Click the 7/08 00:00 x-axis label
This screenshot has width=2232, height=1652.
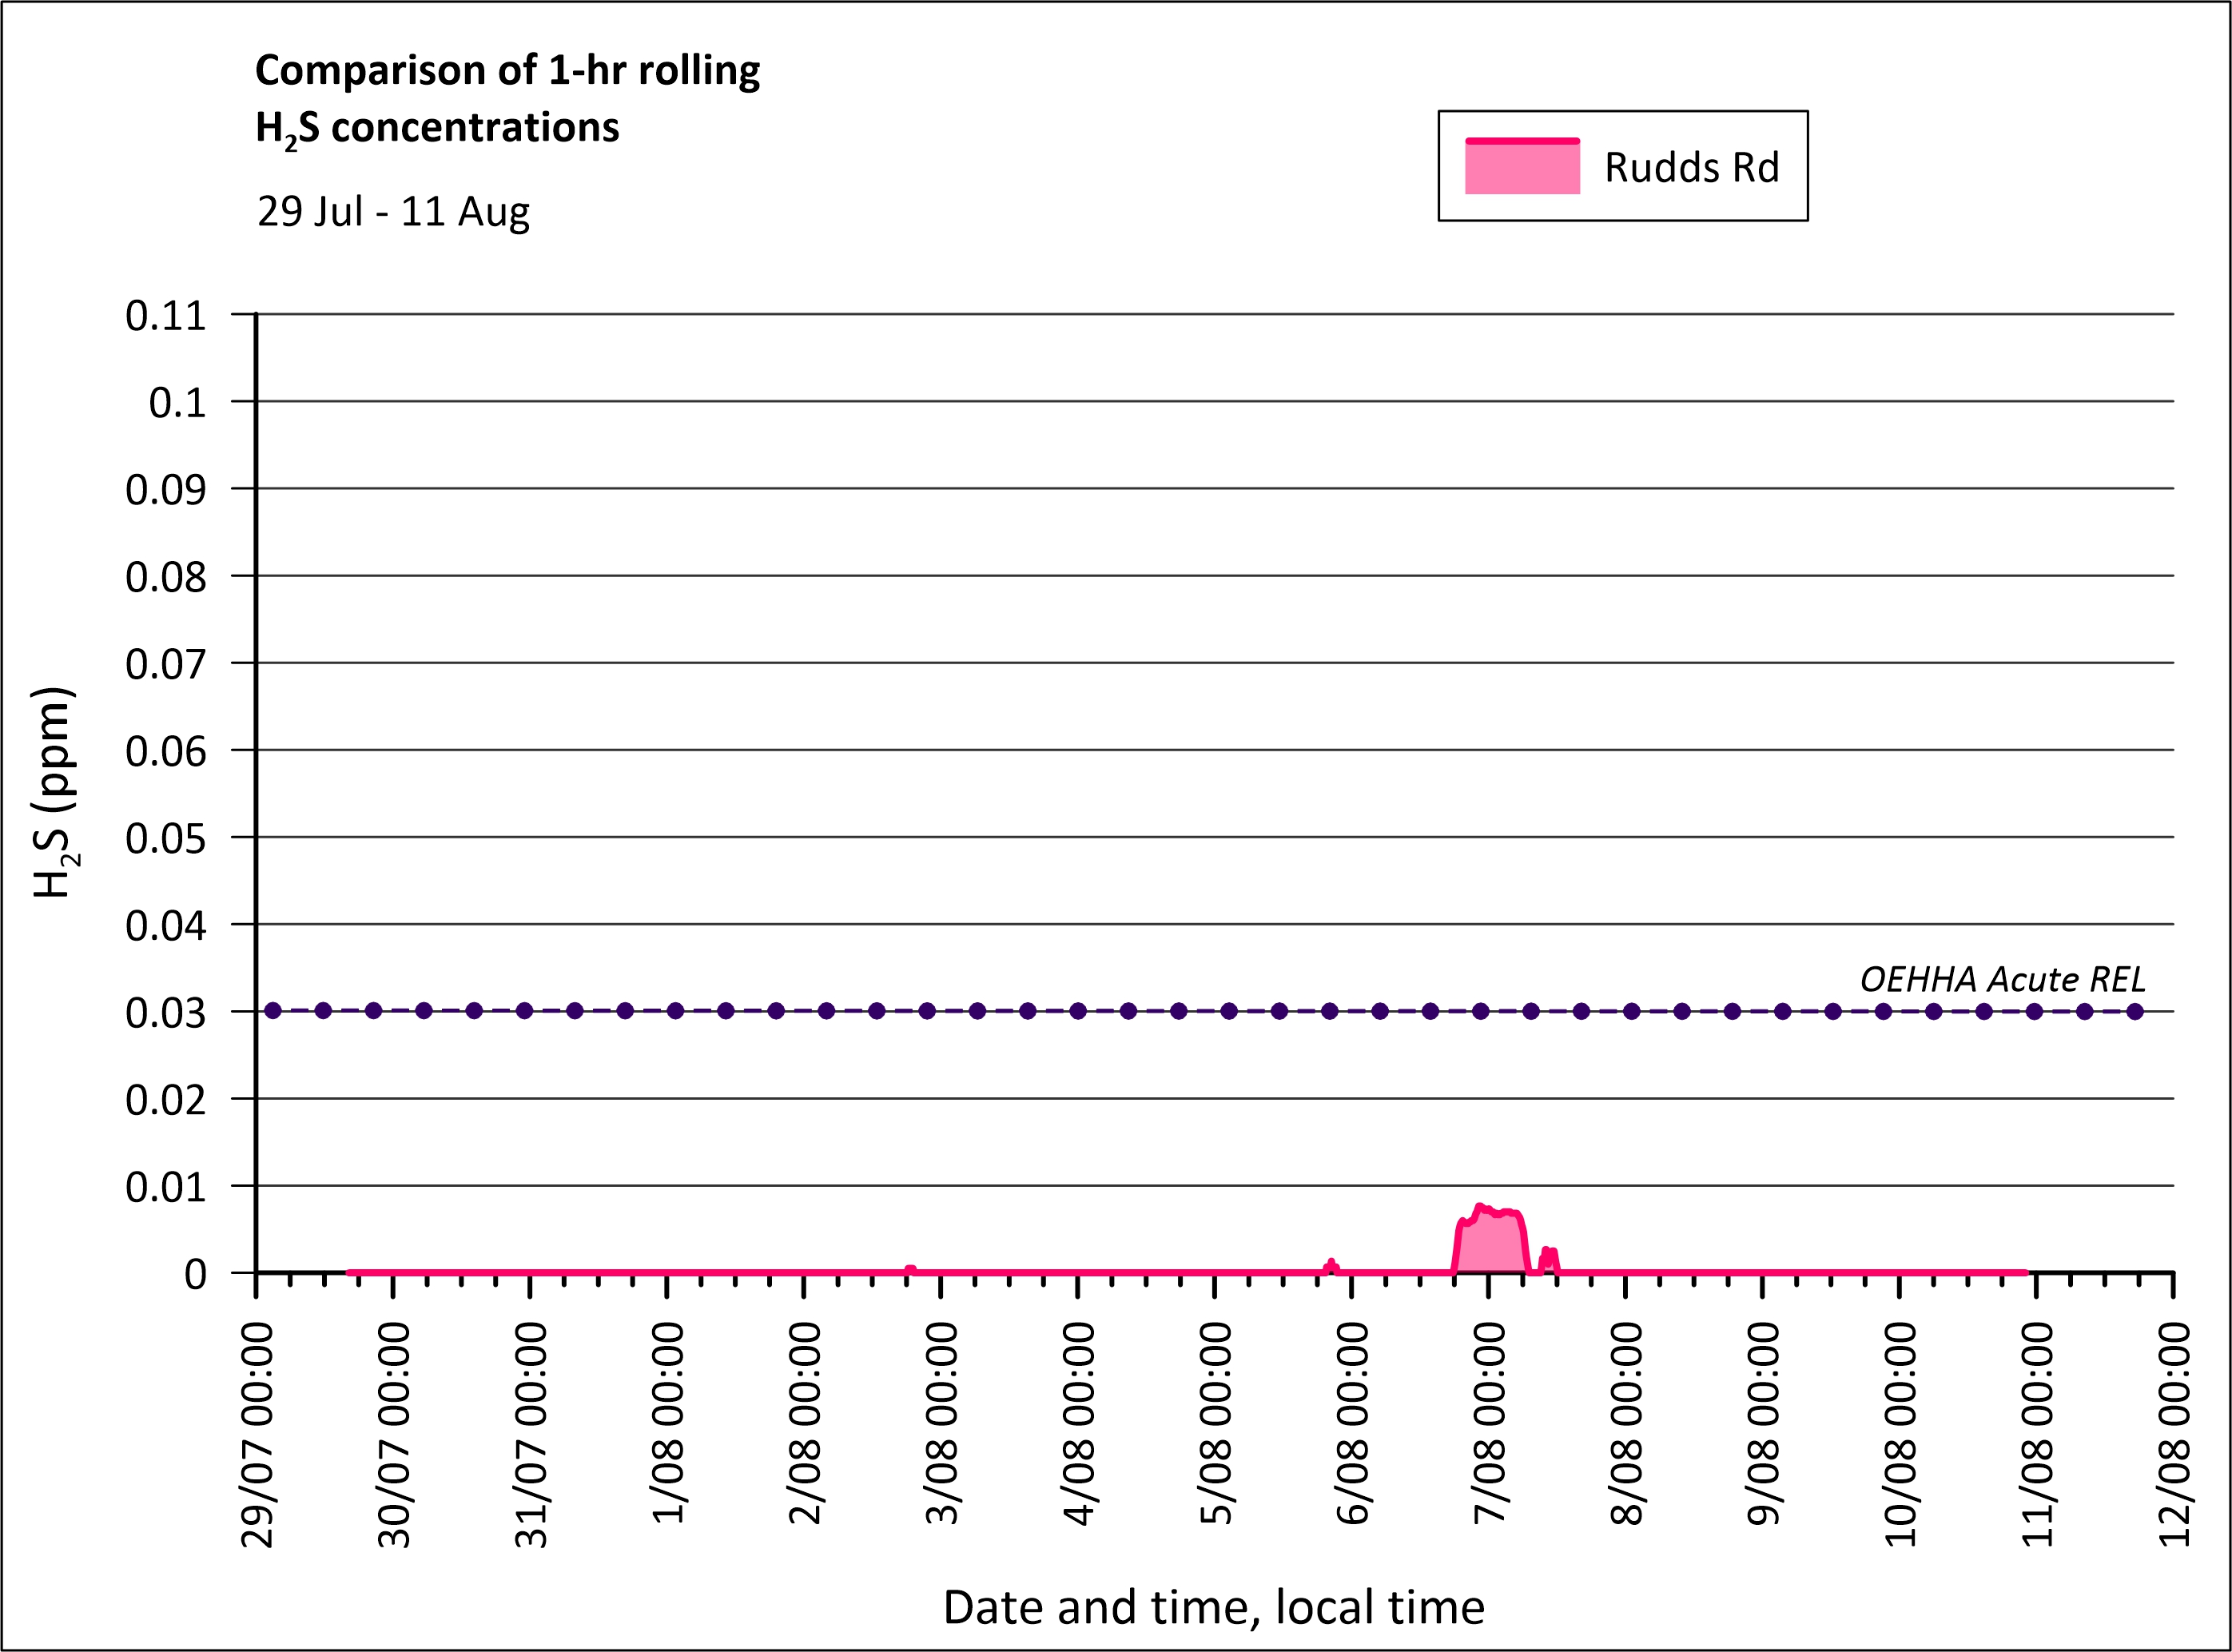click(1489, 1422)
